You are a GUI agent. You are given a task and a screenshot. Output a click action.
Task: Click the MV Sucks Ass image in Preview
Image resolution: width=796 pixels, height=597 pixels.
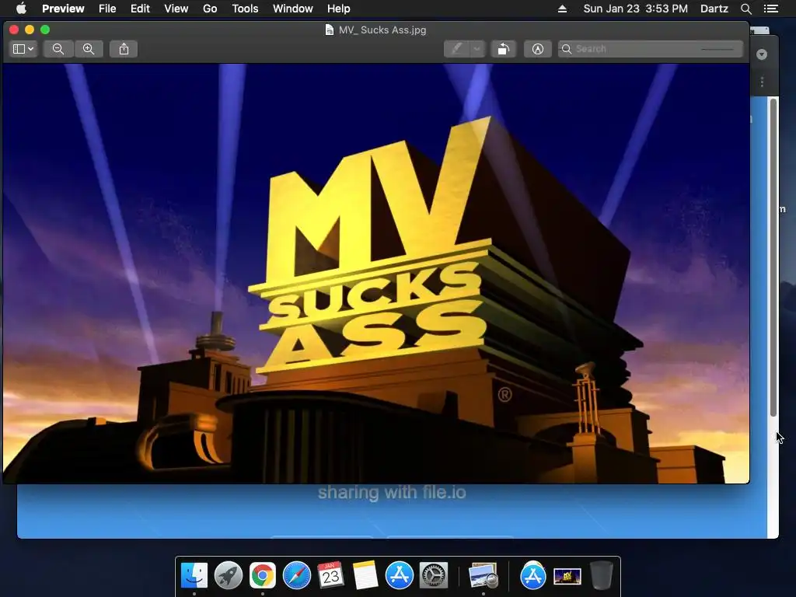tap(376, 274)
